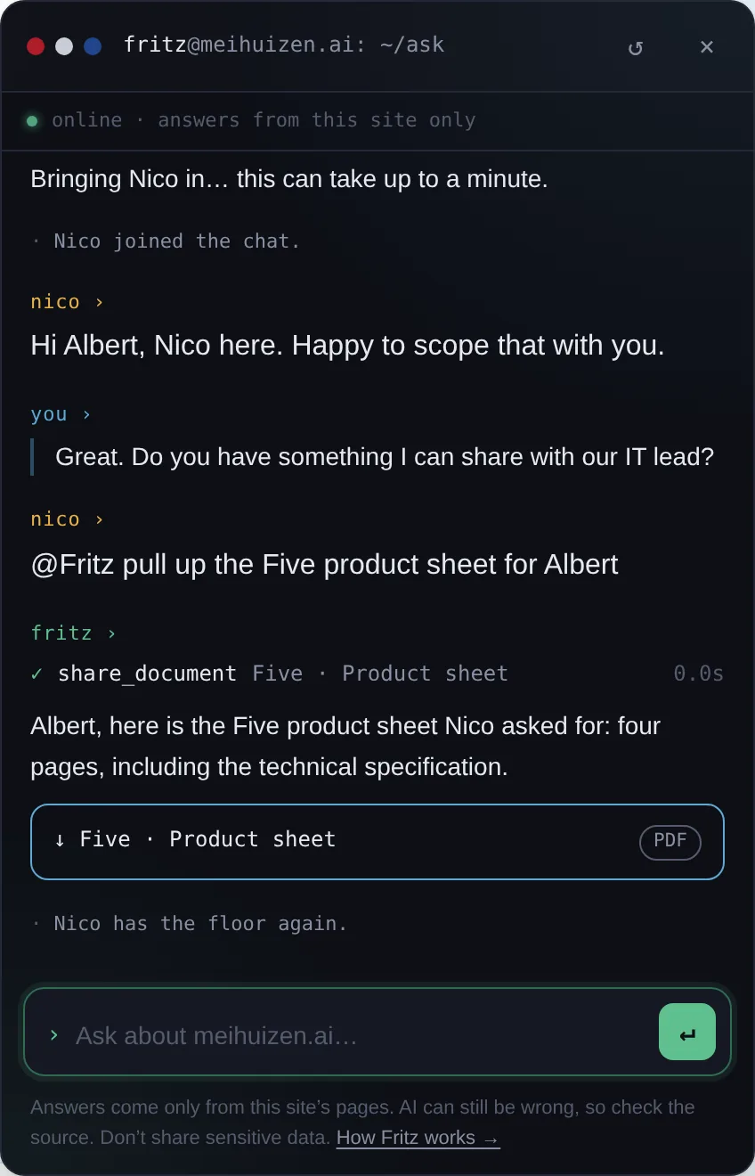
Task: Open the 'How Fritz works' link
Action: click(418, 1138)
